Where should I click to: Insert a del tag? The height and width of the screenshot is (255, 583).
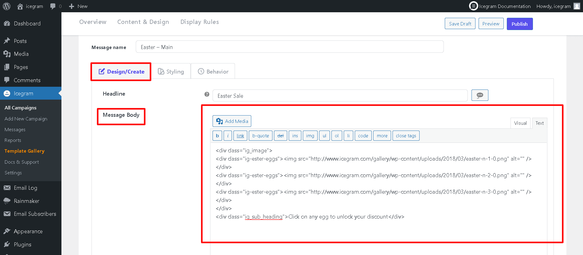tap(281, 136)
